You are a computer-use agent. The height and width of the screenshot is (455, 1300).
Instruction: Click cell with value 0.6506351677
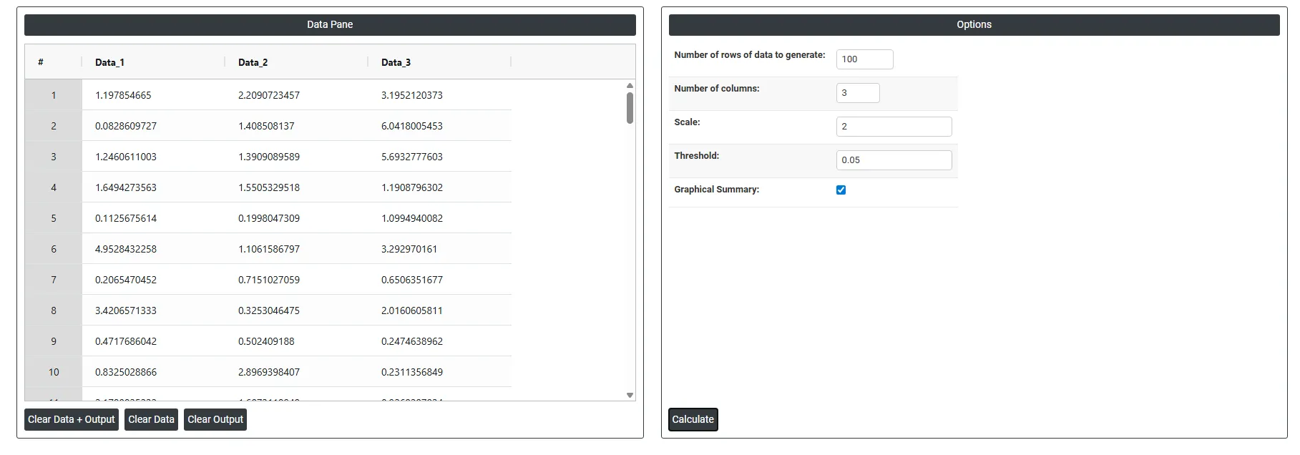pyautogui.click(x=440, y=280)
